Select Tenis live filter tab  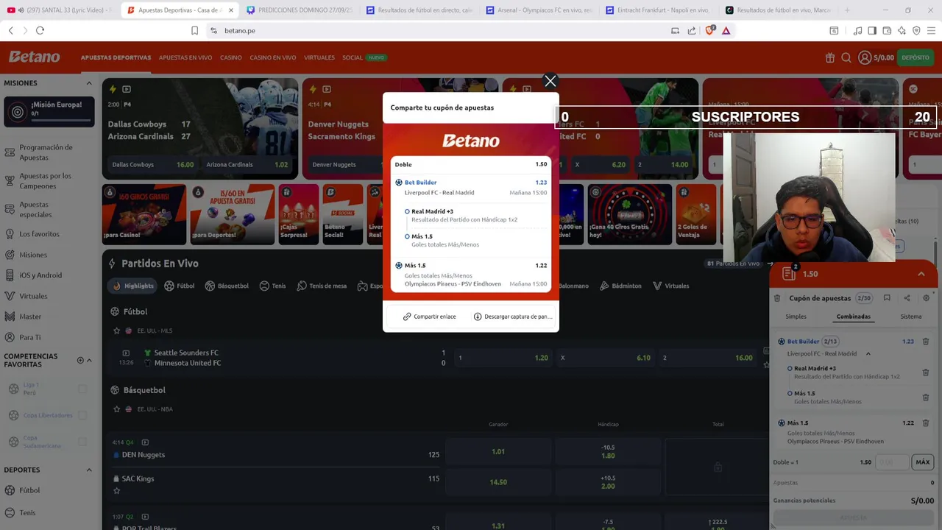(x=272, y=286)
